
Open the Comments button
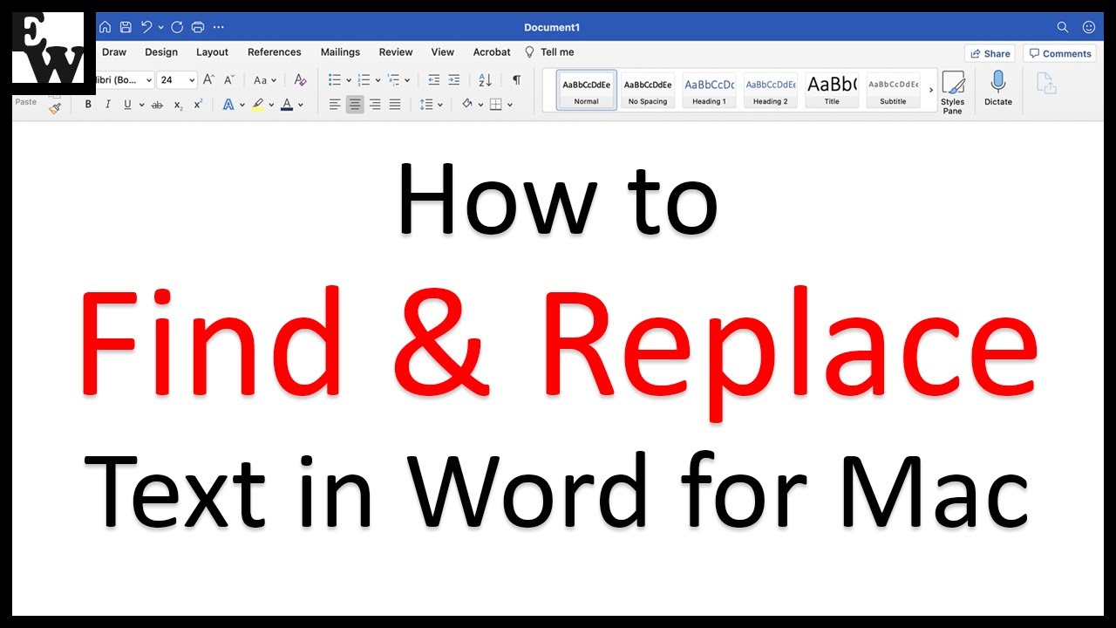coord(1059,53)
